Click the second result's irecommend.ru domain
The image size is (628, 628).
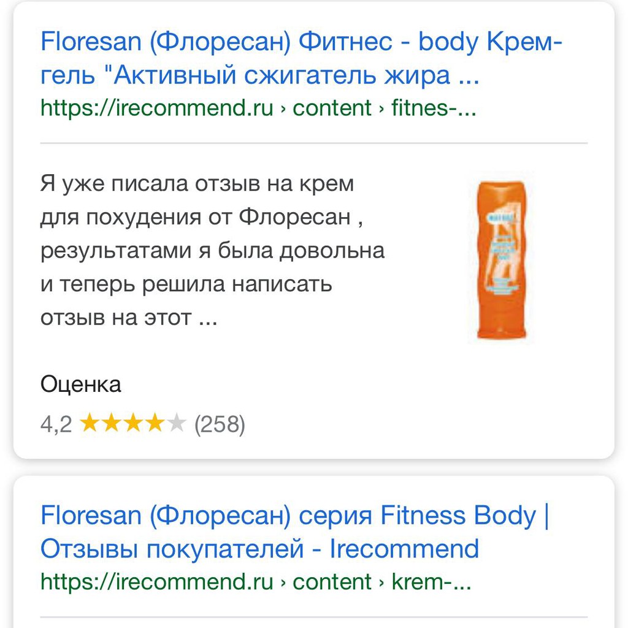(156, 581)
